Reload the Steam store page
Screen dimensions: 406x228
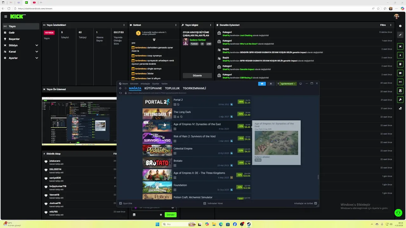[x=121, y=93]
